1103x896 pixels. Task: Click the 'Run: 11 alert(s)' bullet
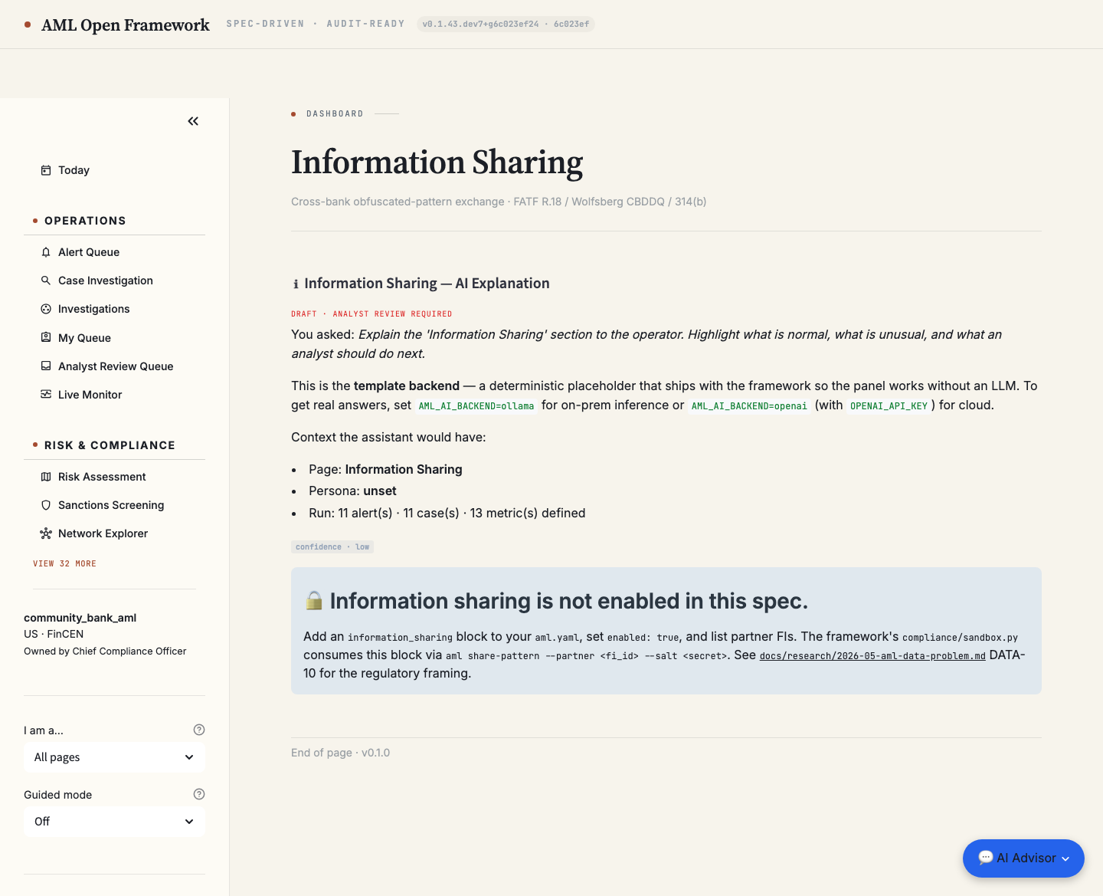coord(447,513)
